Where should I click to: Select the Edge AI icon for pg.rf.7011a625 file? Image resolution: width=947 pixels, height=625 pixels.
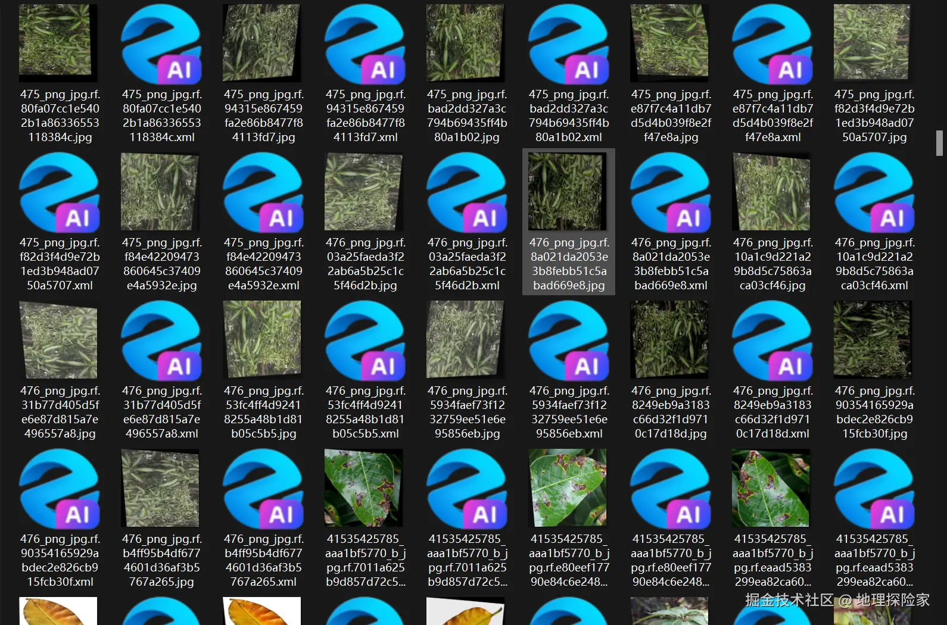coord(467,488)
